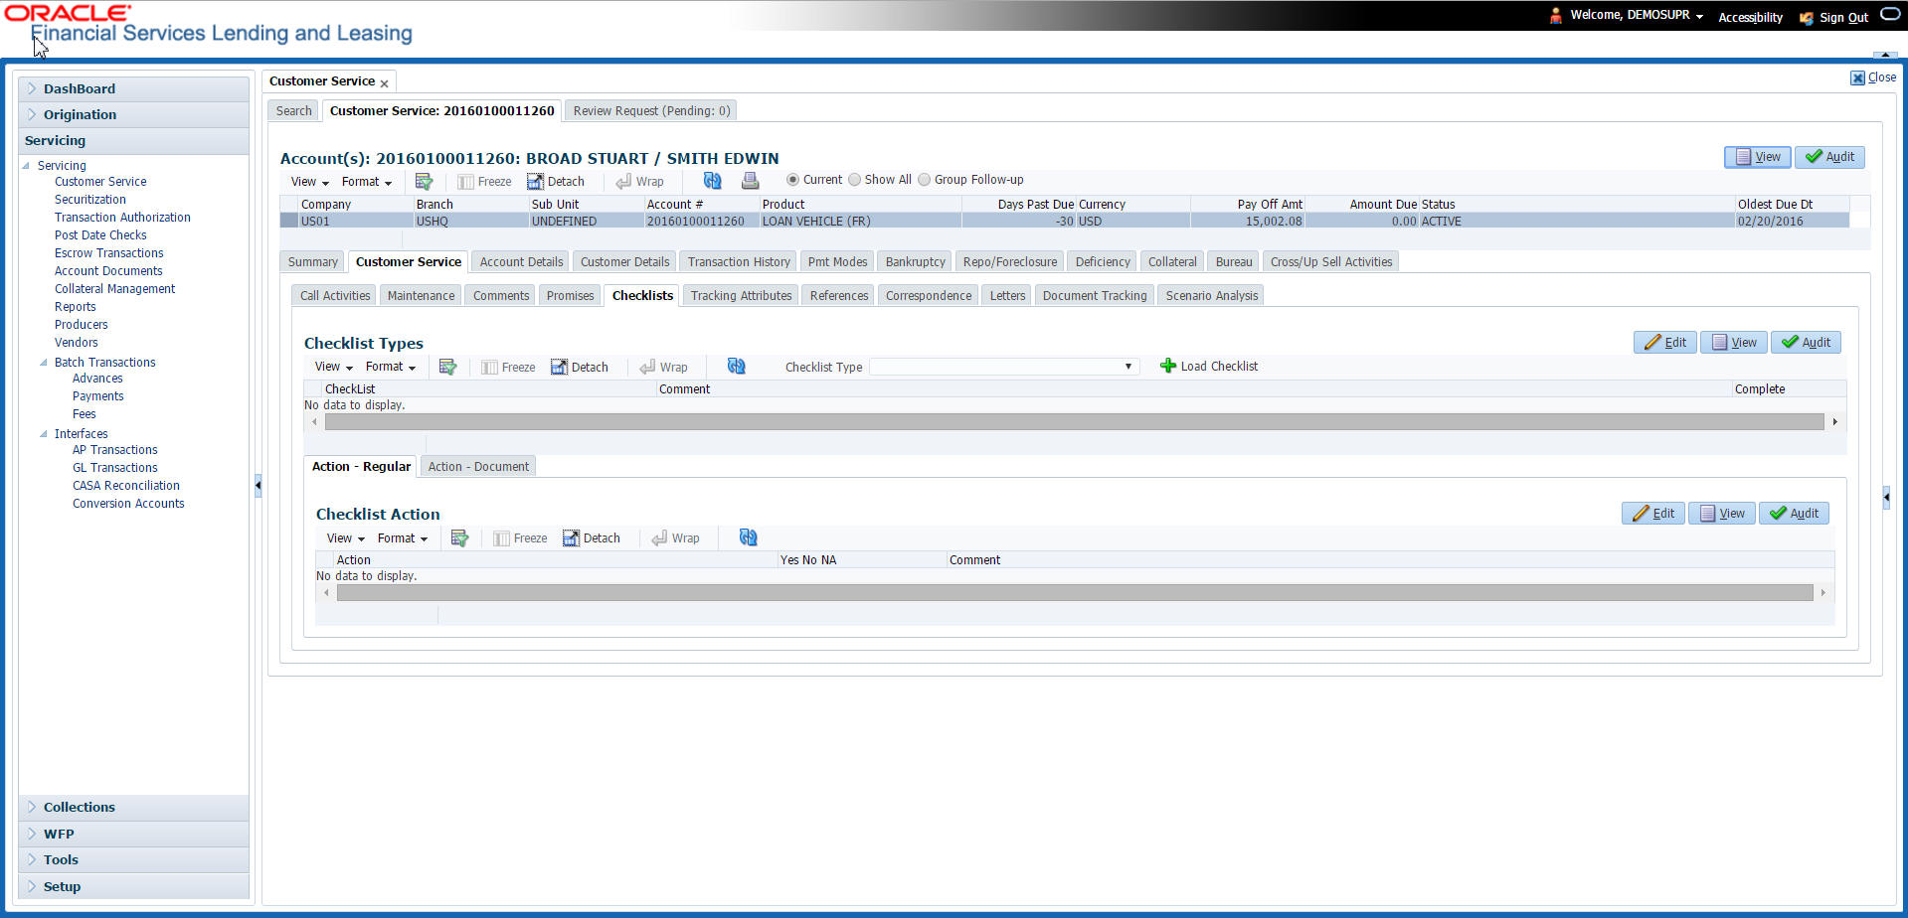Click the refresh icon in Account(s) toolbar

point(712,180)
